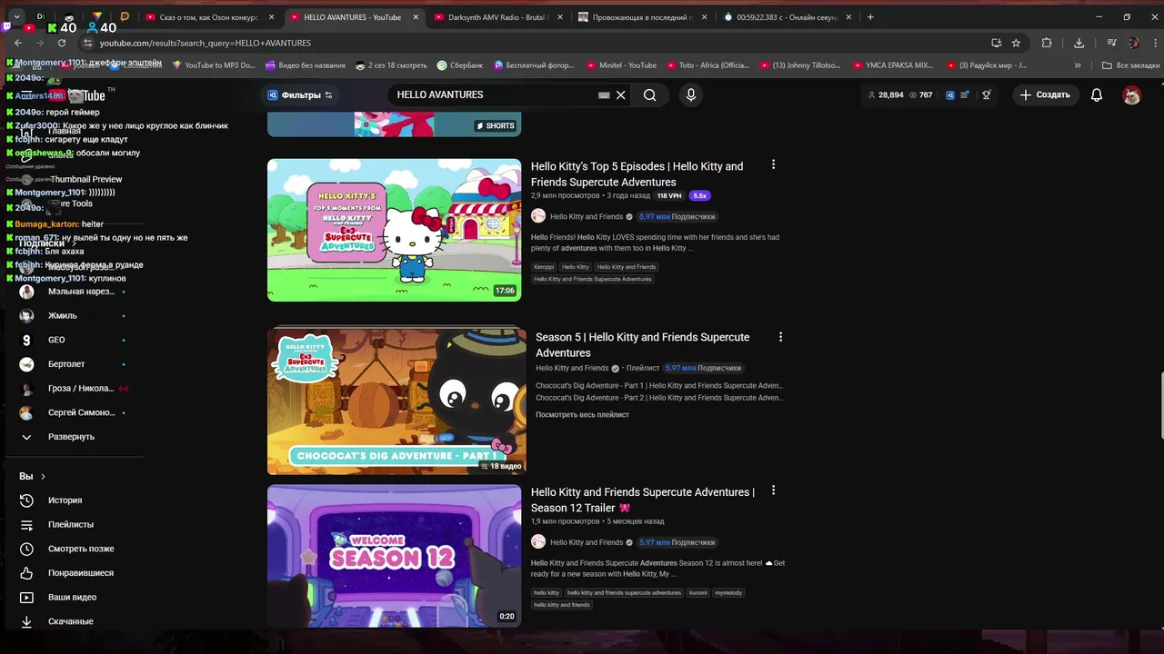This screenshot has height=654, width=1164.
Task: Open the Гроза / Никола... live channel
Action: click(80, 389)
